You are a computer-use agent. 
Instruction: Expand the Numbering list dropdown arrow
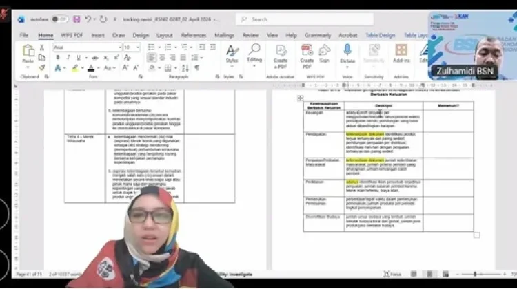(176, 47)
